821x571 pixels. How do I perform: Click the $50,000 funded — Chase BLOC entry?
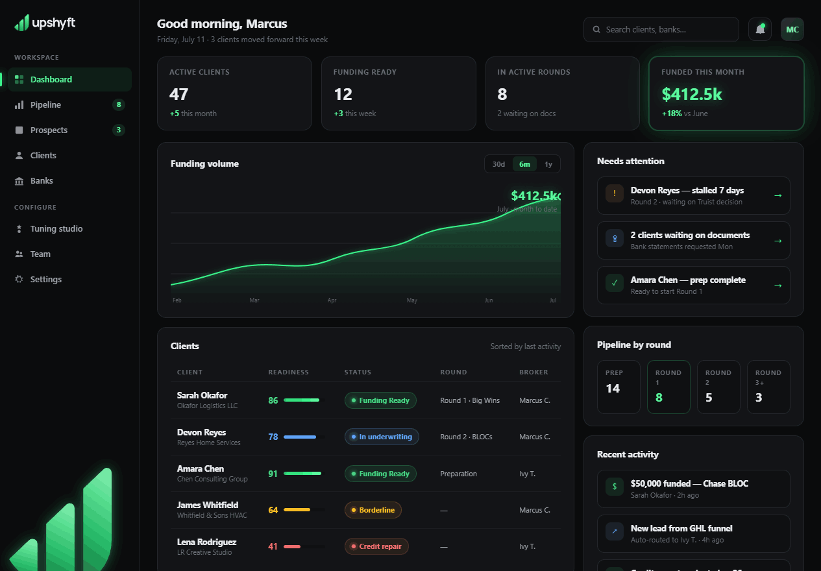click(x=693, y=489)
